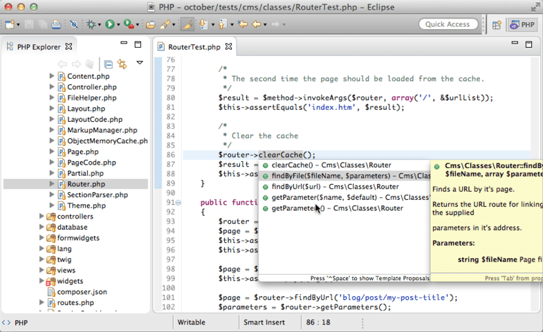This screenshot has height=332, width=543.
Task: Select MarkupManager.php in explorer
Action: click(102, 130)
